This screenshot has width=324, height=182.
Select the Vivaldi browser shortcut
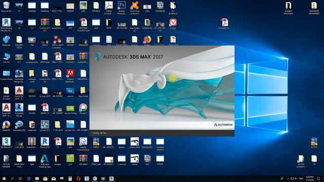tap(173, 24)
